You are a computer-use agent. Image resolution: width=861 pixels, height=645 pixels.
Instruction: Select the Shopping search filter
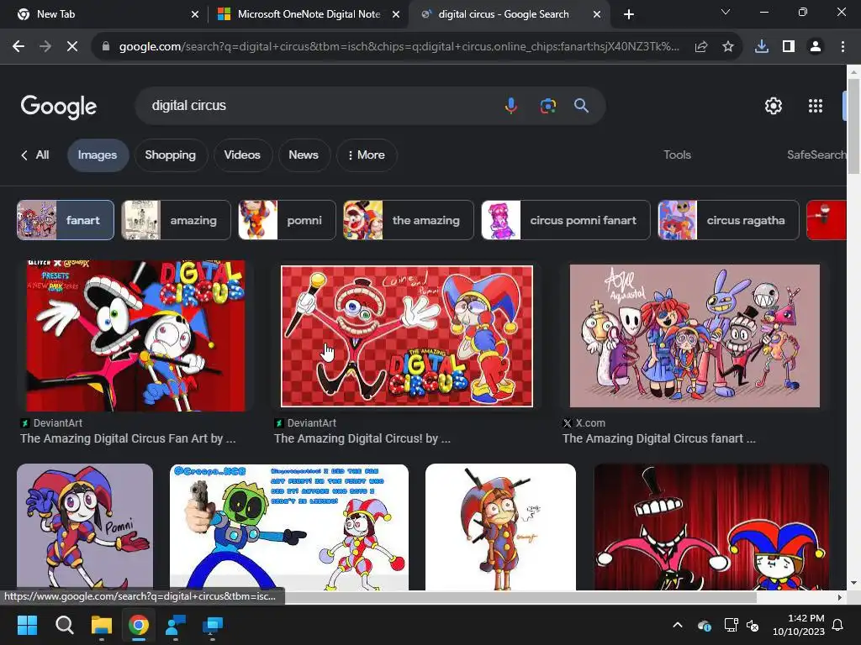point(170,155)
